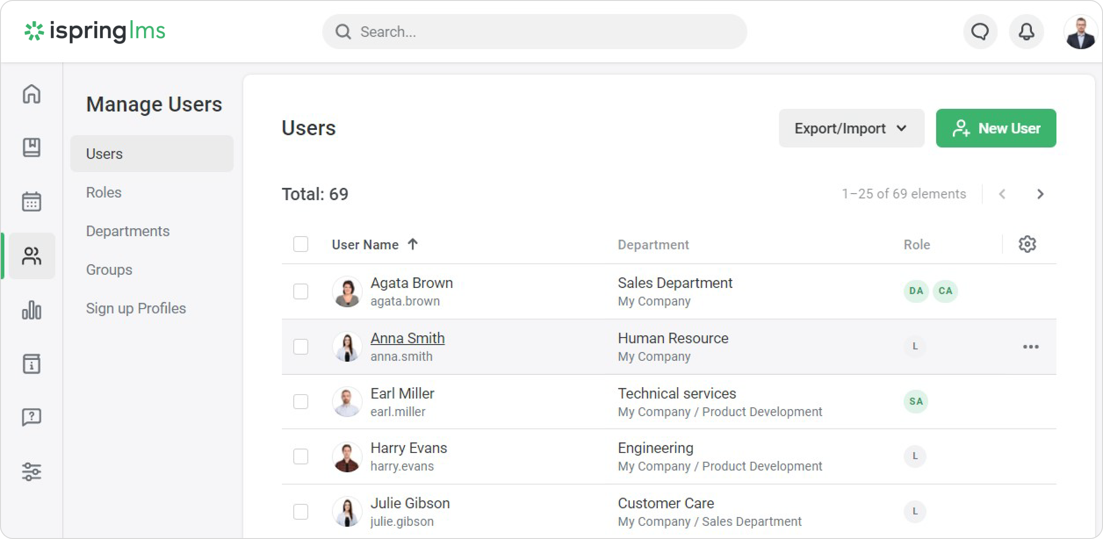Open the calendar icon in sidebar
Image resolution: width=1103 pixels, height=539 pixels.
pos(32,201)
